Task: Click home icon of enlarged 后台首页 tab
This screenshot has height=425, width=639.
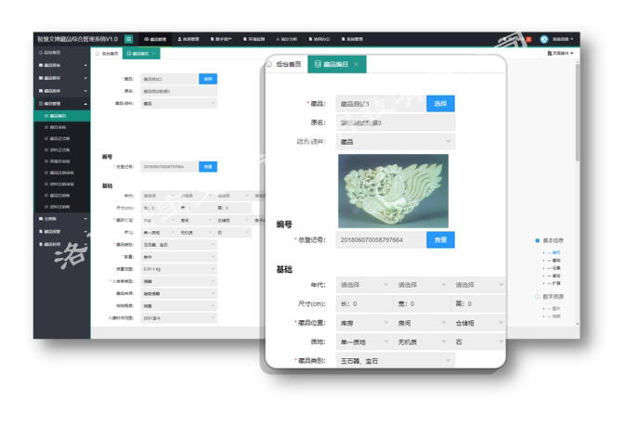Action: point(269,64)
